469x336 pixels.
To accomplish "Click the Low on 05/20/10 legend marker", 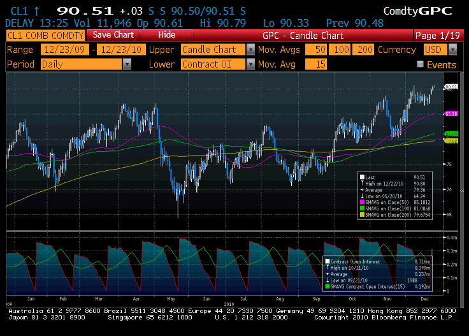I will [x=362, y=196].
